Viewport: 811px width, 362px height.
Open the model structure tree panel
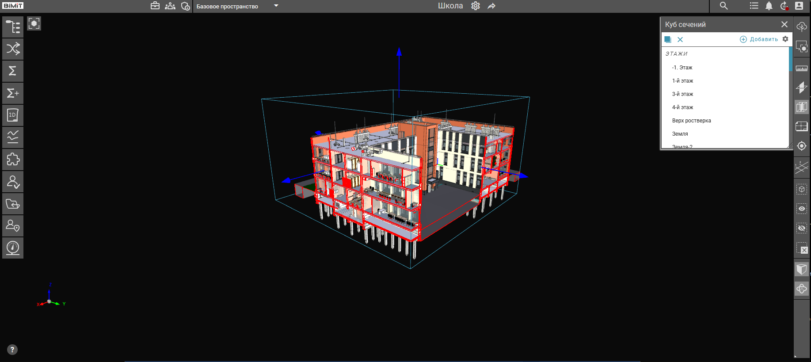[x=13, y=27]
